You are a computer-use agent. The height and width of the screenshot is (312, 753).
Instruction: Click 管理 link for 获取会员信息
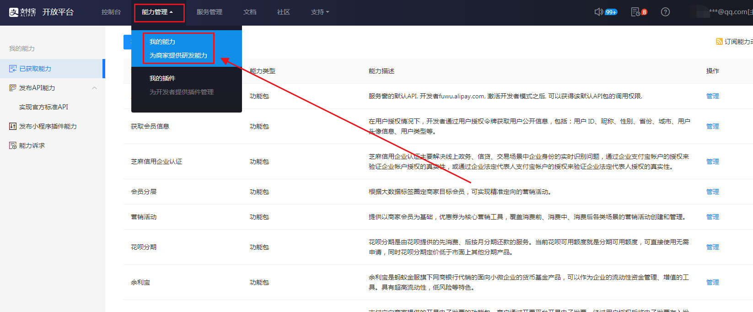point(713,126)
